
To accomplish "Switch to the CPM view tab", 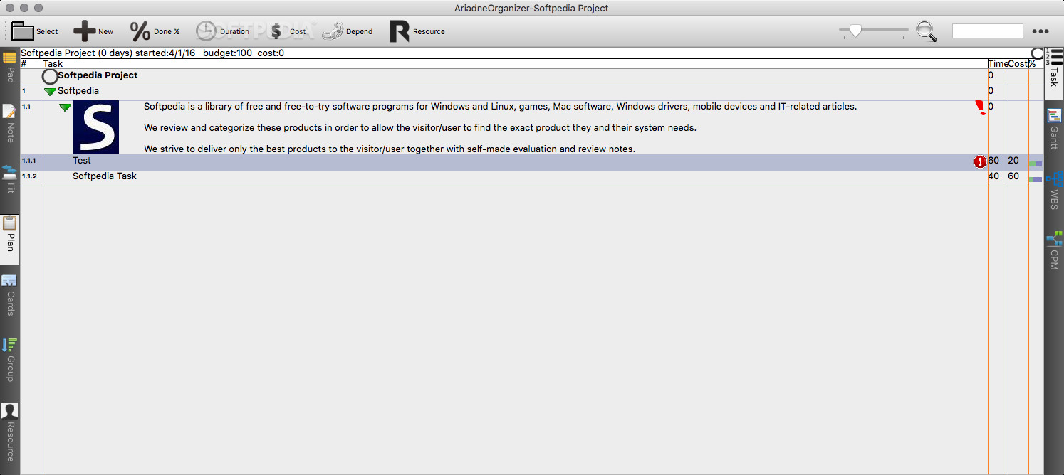I will [1054, 250].
